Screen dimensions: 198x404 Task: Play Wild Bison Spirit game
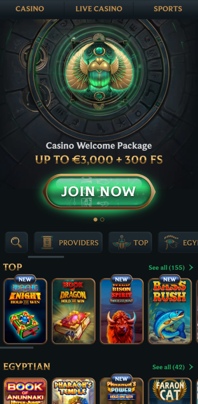(121, 311)
